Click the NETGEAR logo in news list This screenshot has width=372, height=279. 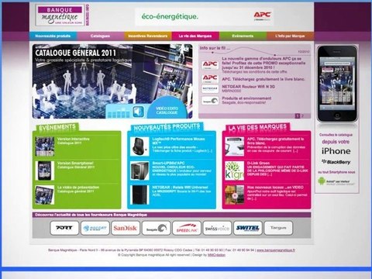[210, 88]
